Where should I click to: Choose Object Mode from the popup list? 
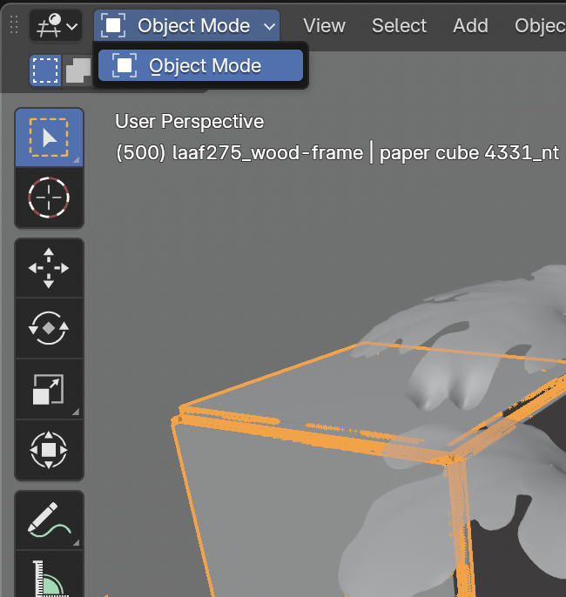201,65
